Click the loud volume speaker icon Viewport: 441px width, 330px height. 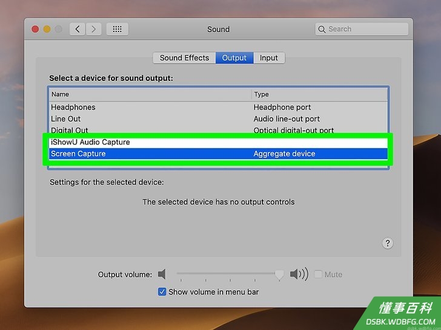(299, 274)
